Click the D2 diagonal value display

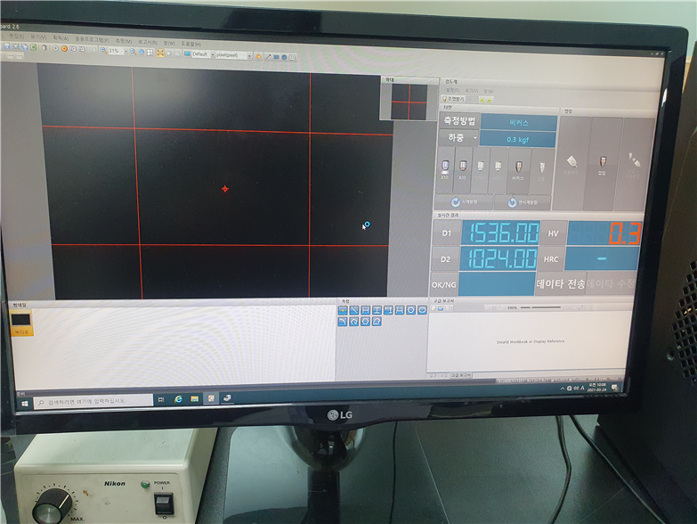[x=498, y=258]
